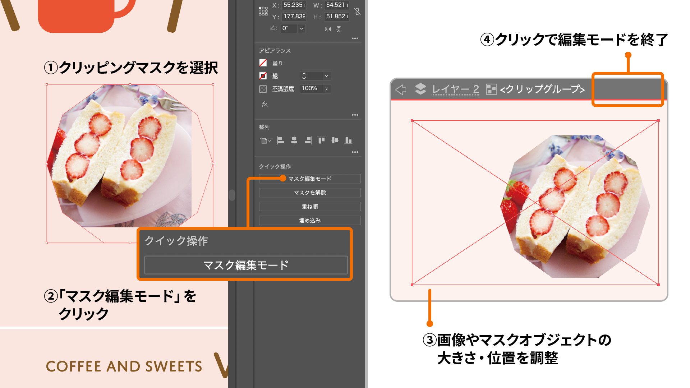Screen dimensions: 690x388
Task: Click the fx effects icon
Action: [265, 104]
